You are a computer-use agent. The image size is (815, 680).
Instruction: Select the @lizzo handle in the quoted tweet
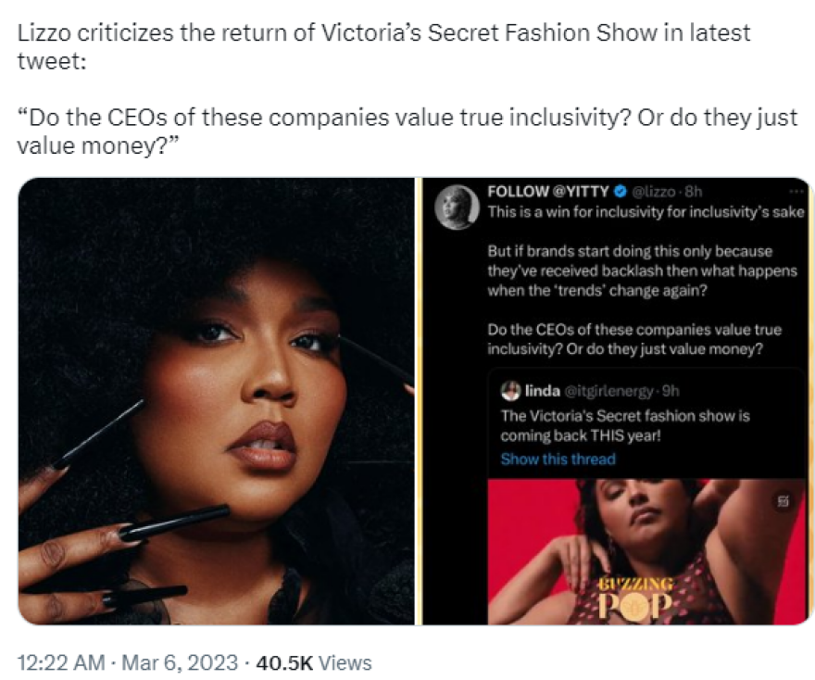(656, 191)
